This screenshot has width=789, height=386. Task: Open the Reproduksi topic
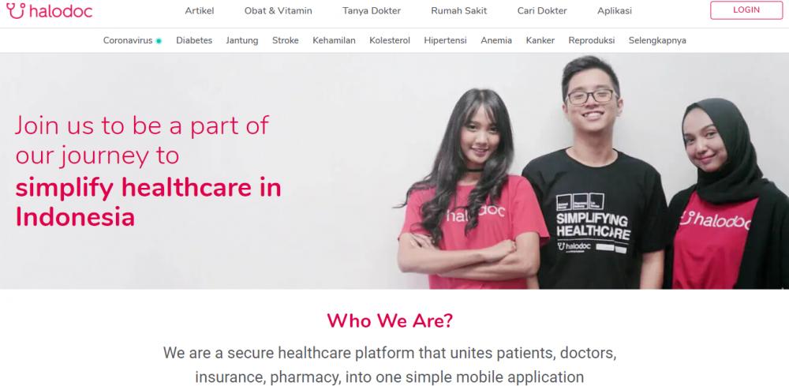592,40
